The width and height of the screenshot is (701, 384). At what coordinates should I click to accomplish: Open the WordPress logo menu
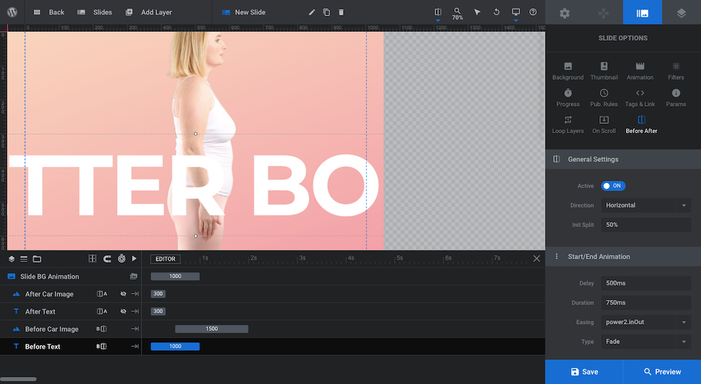12,12
